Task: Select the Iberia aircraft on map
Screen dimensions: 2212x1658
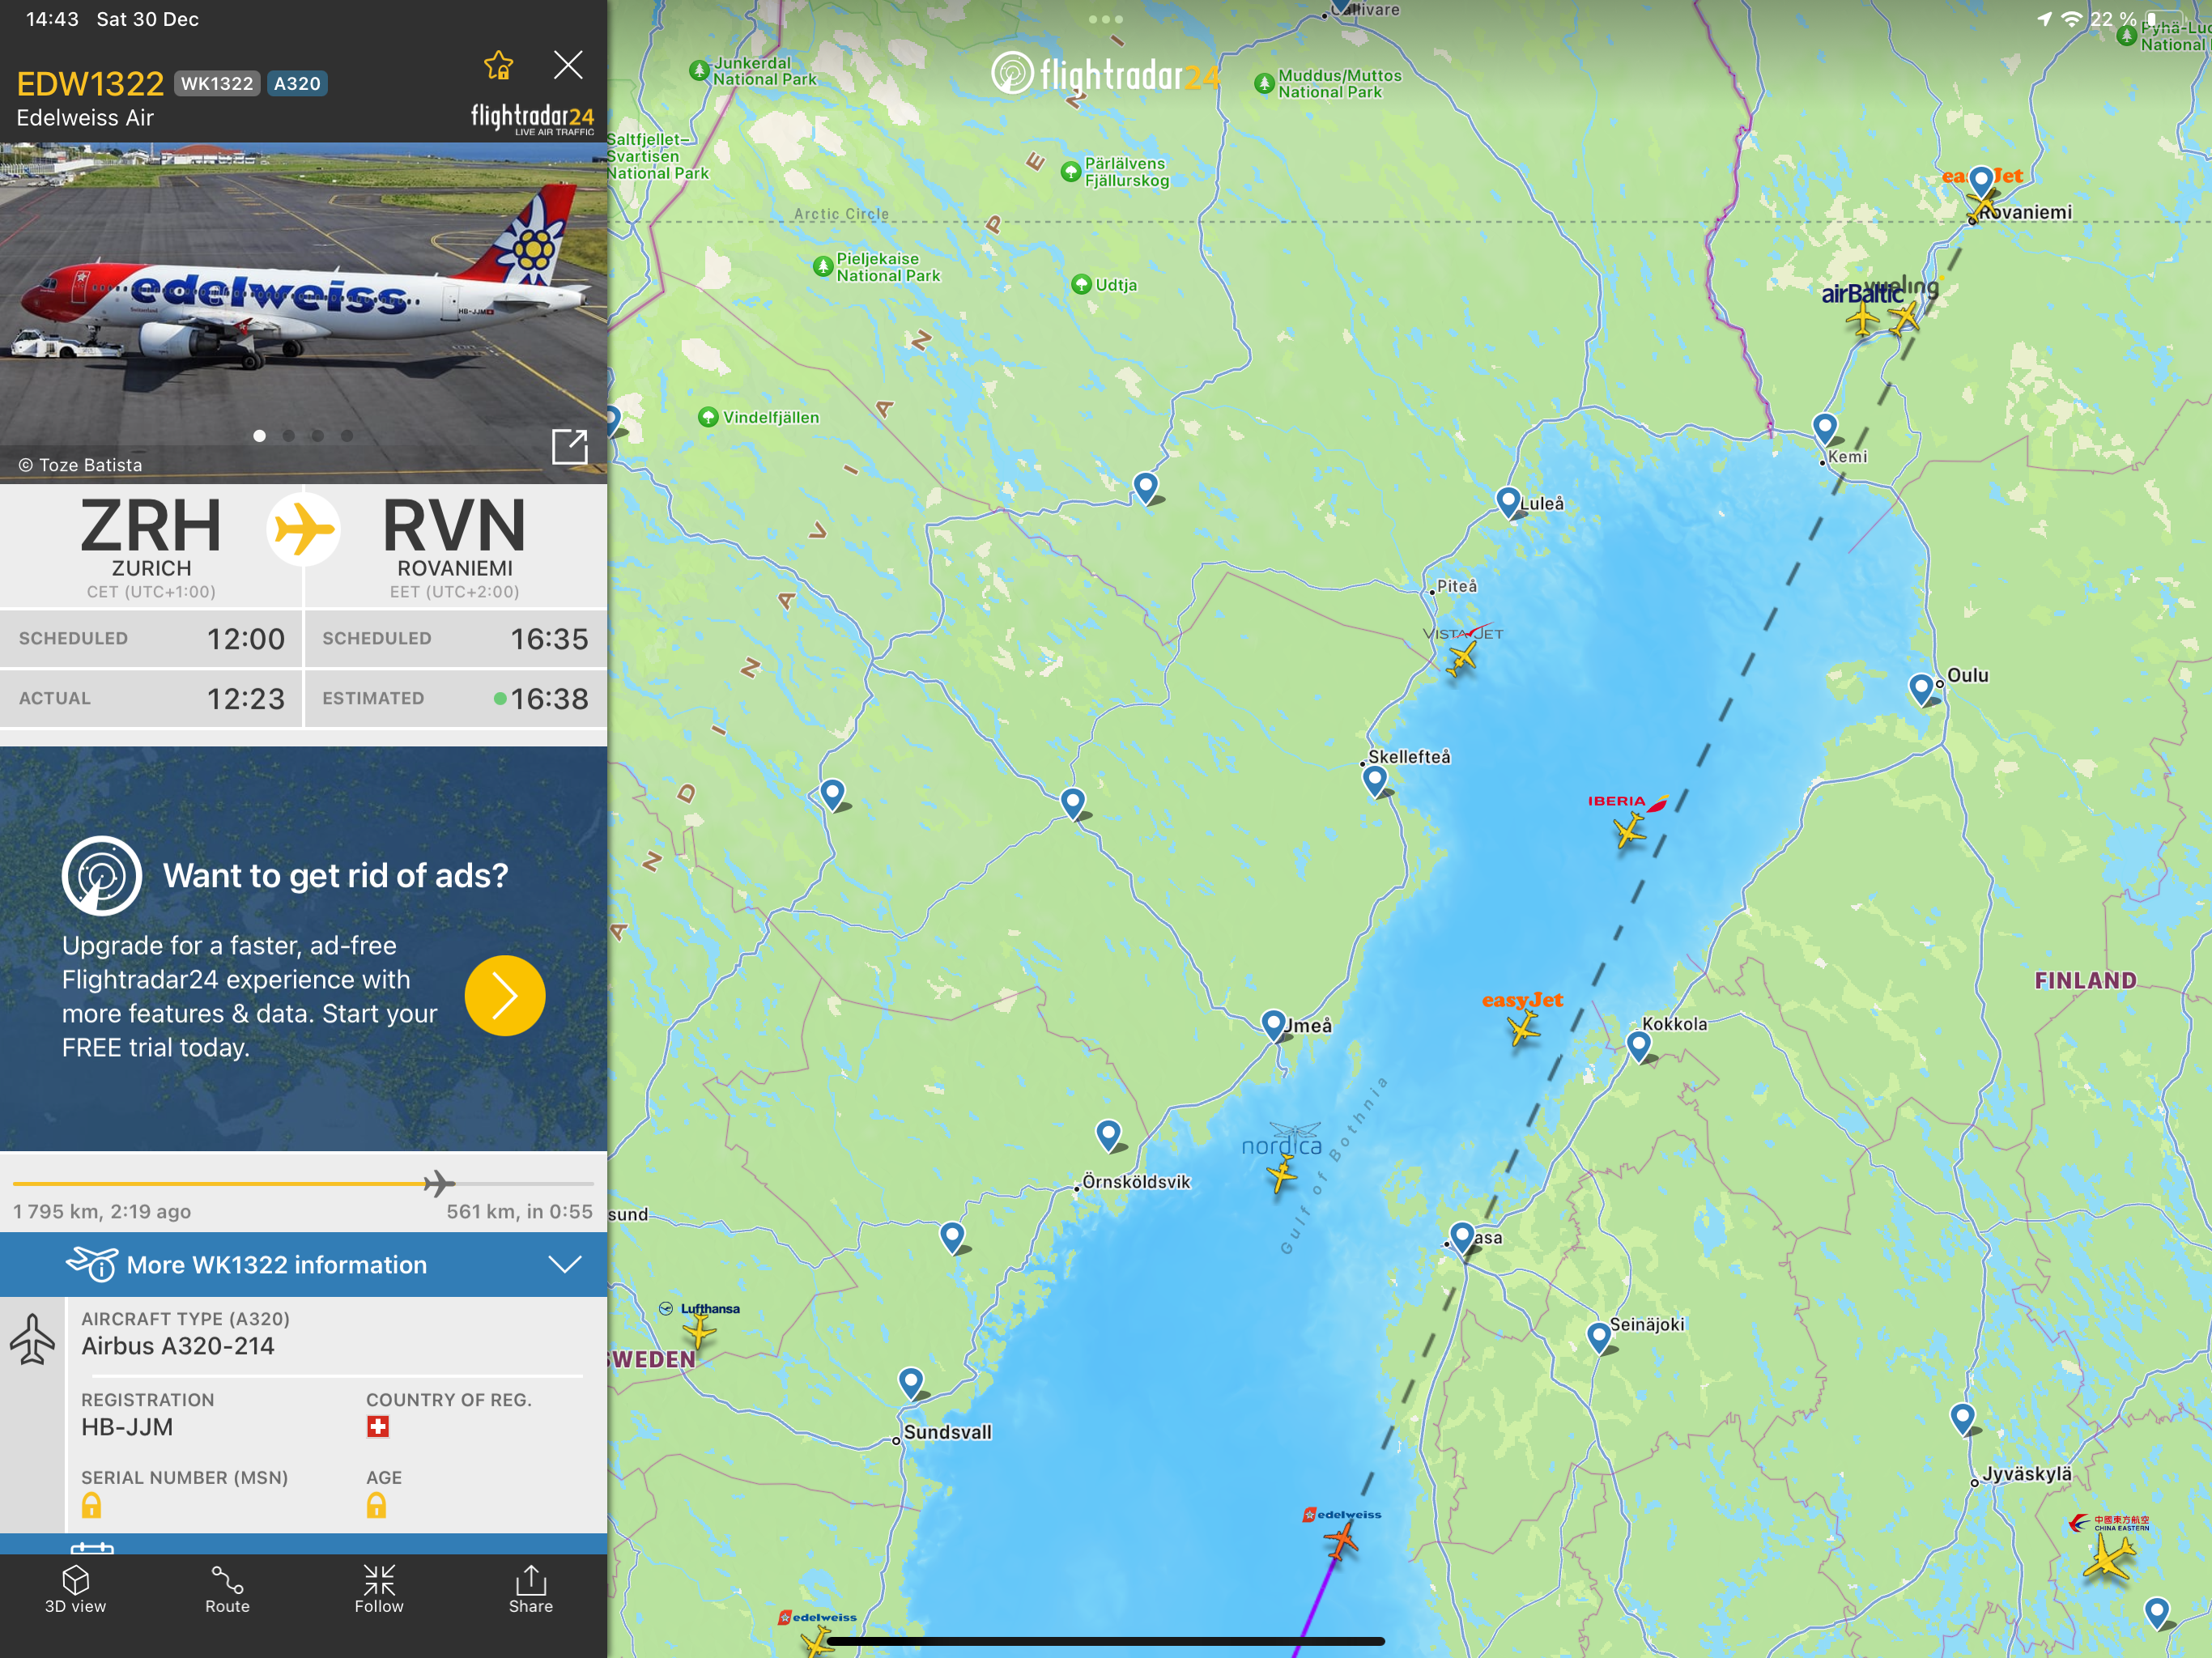Action: [1629, 829]
